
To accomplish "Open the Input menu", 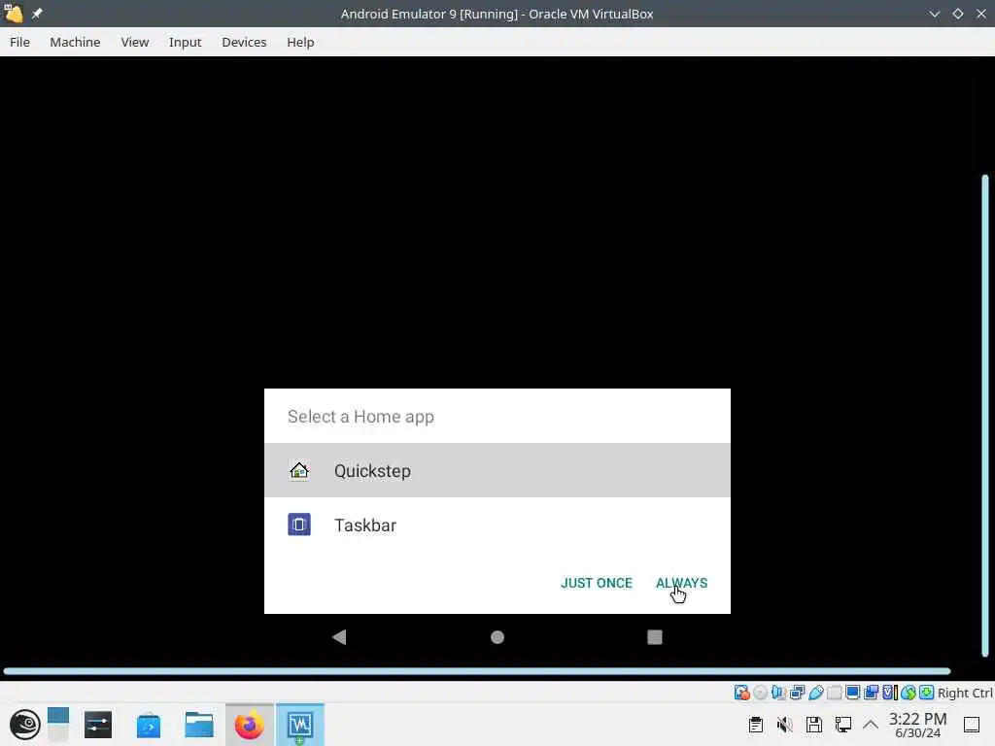I will [185, 42].
